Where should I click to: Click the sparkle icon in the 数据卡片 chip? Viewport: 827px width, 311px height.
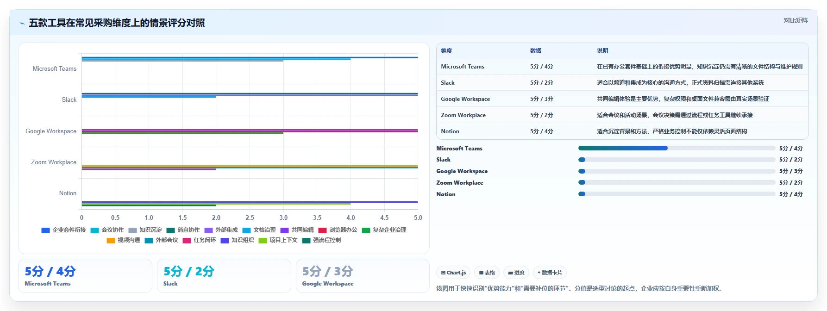click(x=539, y=273)
